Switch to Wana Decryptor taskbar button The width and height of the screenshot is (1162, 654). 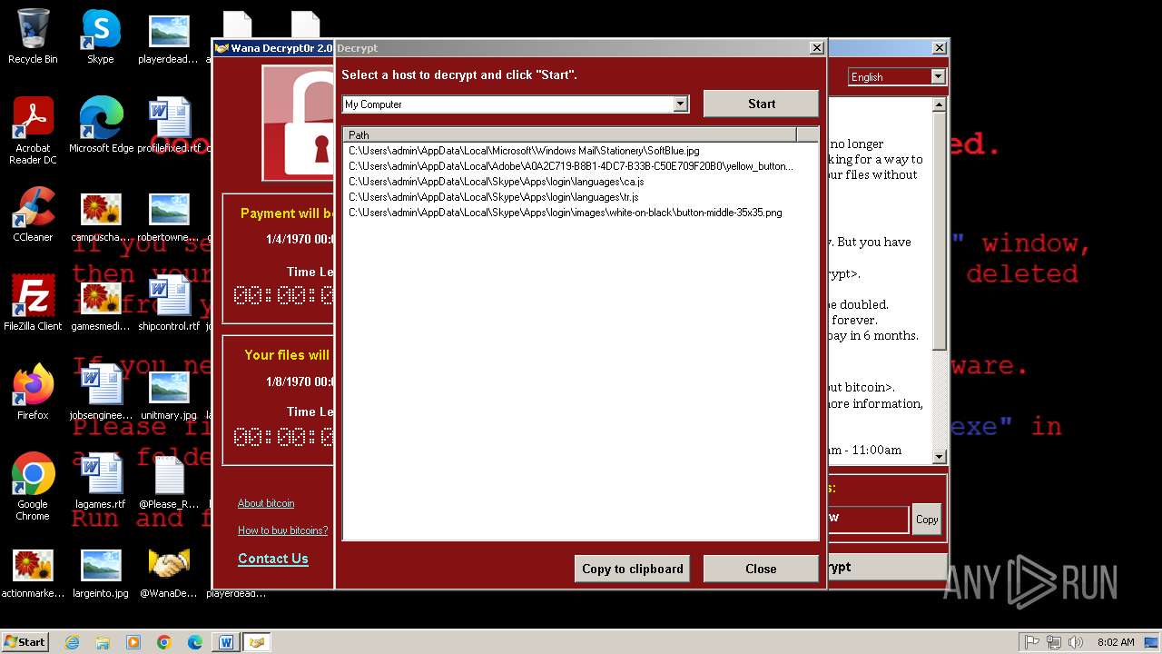point(257,642)
